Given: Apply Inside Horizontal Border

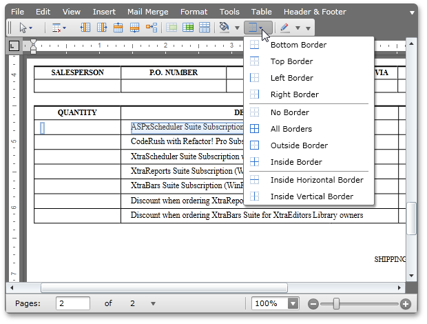Looking at the screenshot, I should click(309, 180).
